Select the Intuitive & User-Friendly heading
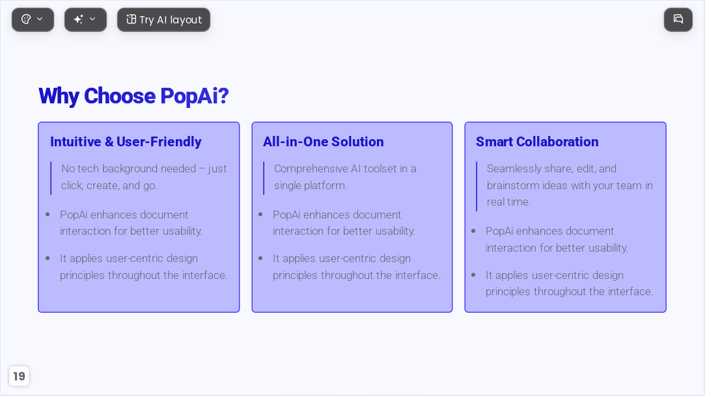 126,142
